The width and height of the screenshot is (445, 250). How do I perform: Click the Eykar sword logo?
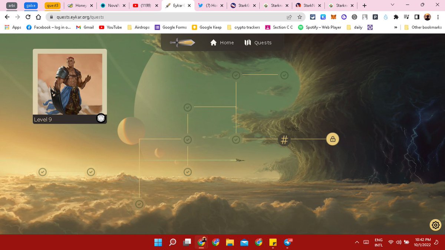182,43
